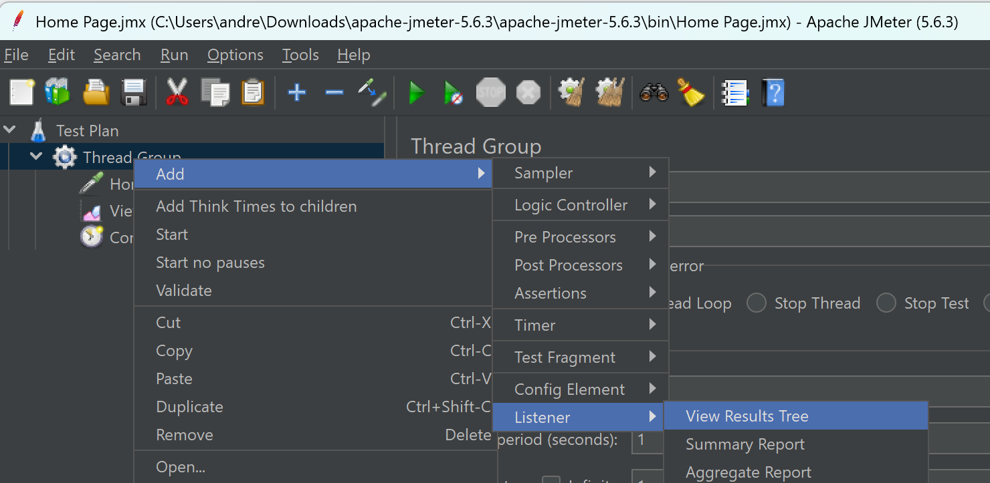Image resolution: width=990 pixels, height=483 pixels.
Task: Click Paste in context menu
Action: click(x=313, y=379)
